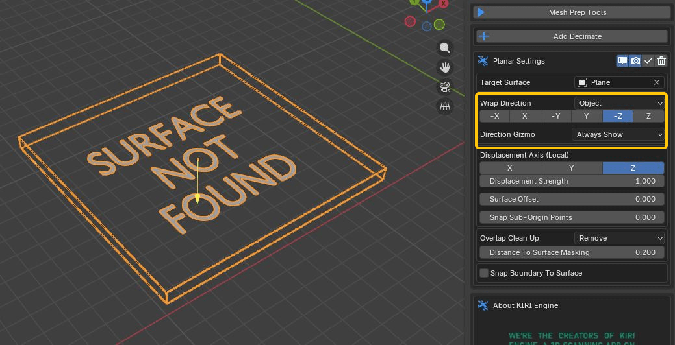Clear the Plane target surface with X
The height and width of the screenshot is (345, 675).
[657, 82]
